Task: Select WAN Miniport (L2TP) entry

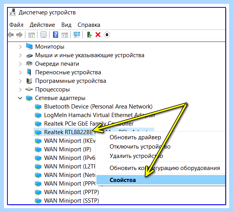Action: point(70,166)
